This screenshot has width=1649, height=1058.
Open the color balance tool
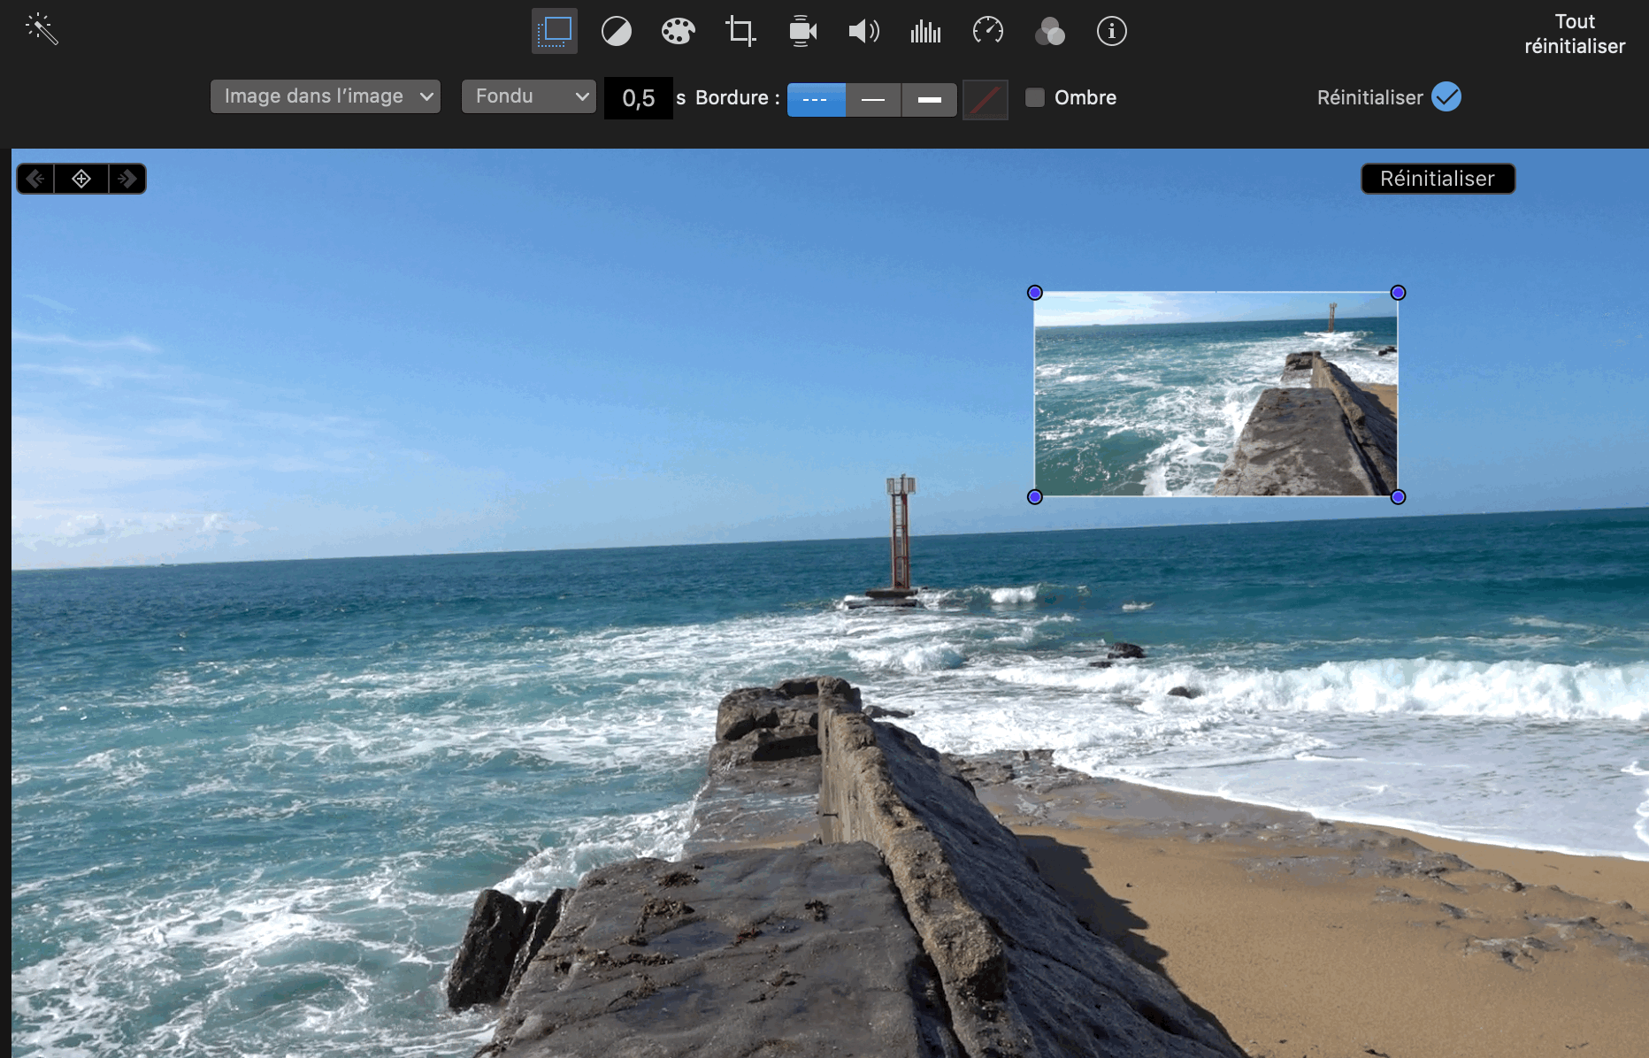(617, 32)
